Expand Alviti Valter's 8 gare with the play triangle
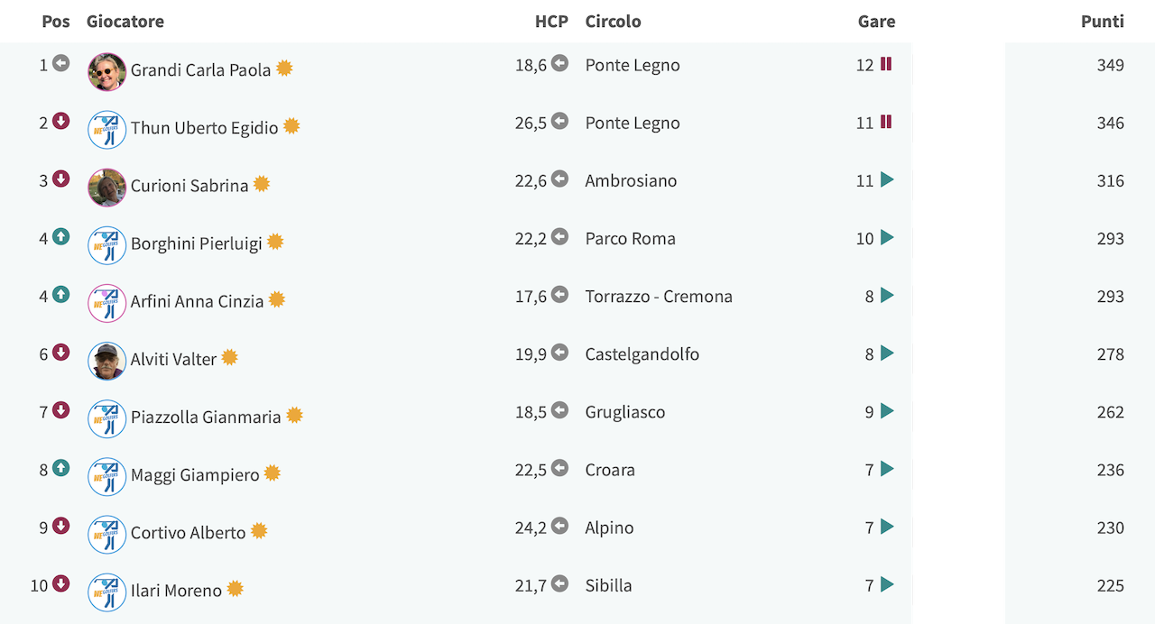The height and width of the screenshot is (624, 1155). pos(887,353)
